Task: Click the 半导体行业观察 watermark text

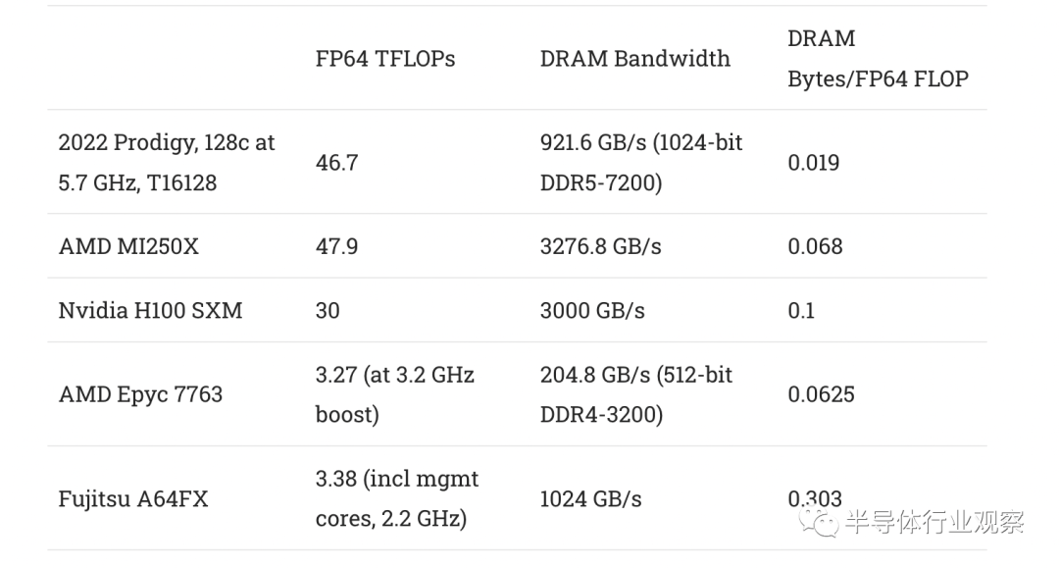Action: pos(934,522)
